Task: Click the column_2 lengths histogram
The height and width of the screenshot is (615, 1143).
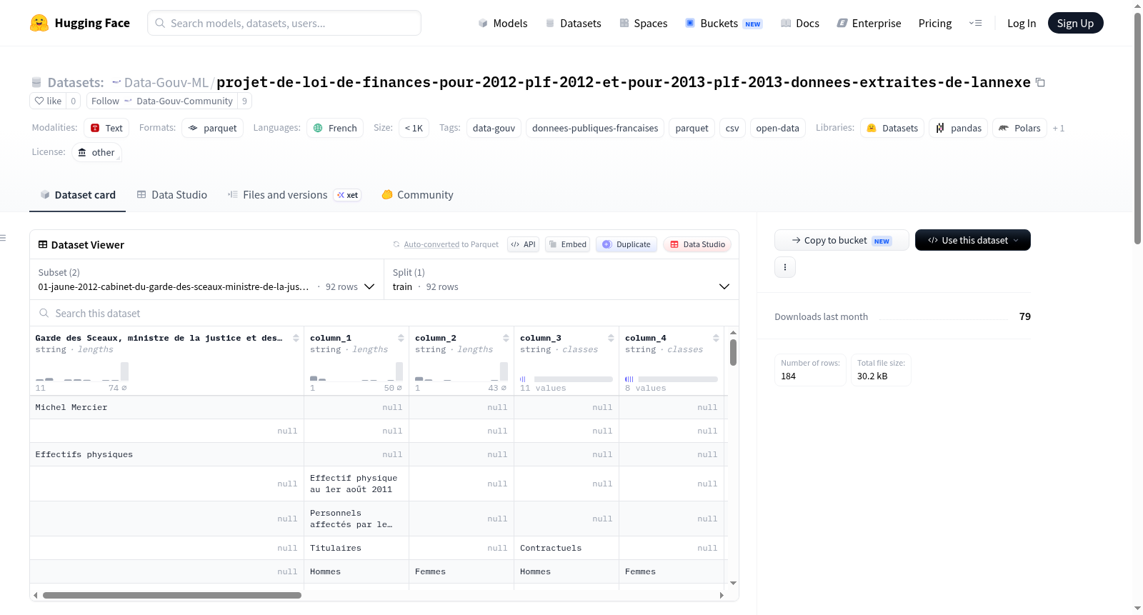Action: [461, 371]
